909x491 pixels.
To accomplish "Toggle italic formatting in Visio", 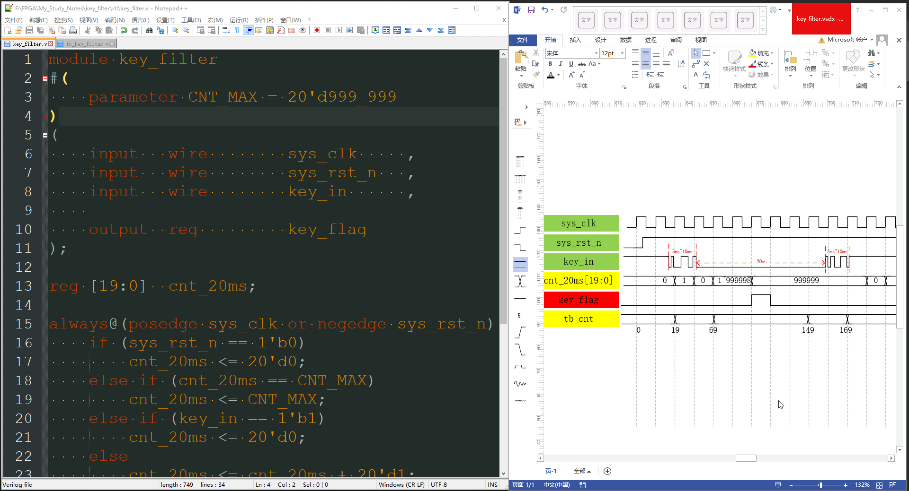I will pos(561,64).
